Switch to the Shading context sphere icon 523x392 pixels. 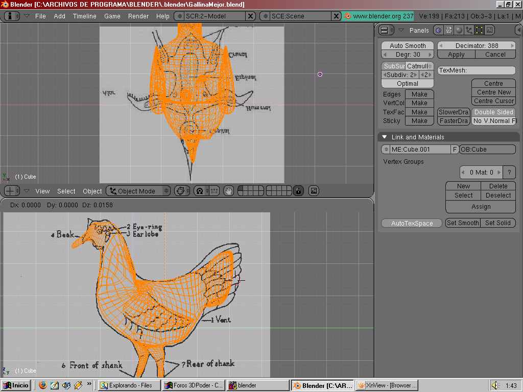459,30
